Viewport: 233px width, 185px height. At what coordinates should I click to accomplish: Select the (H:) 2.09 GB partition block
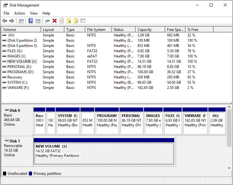[217, 121]
